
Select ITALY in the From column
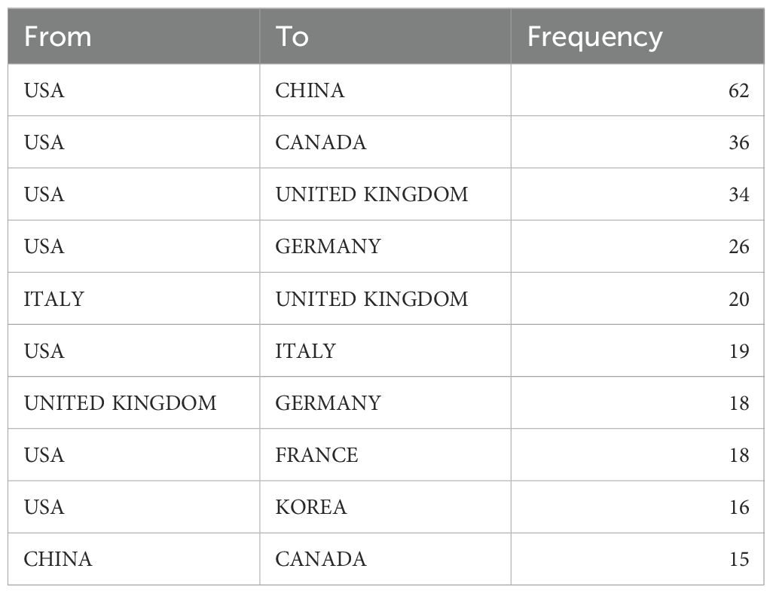(53, 299)
